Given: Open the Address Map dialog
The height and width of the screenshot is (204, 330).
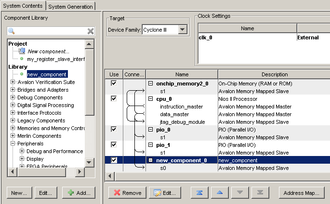Looking at the screenshot, I should click(x=301, y=193).
